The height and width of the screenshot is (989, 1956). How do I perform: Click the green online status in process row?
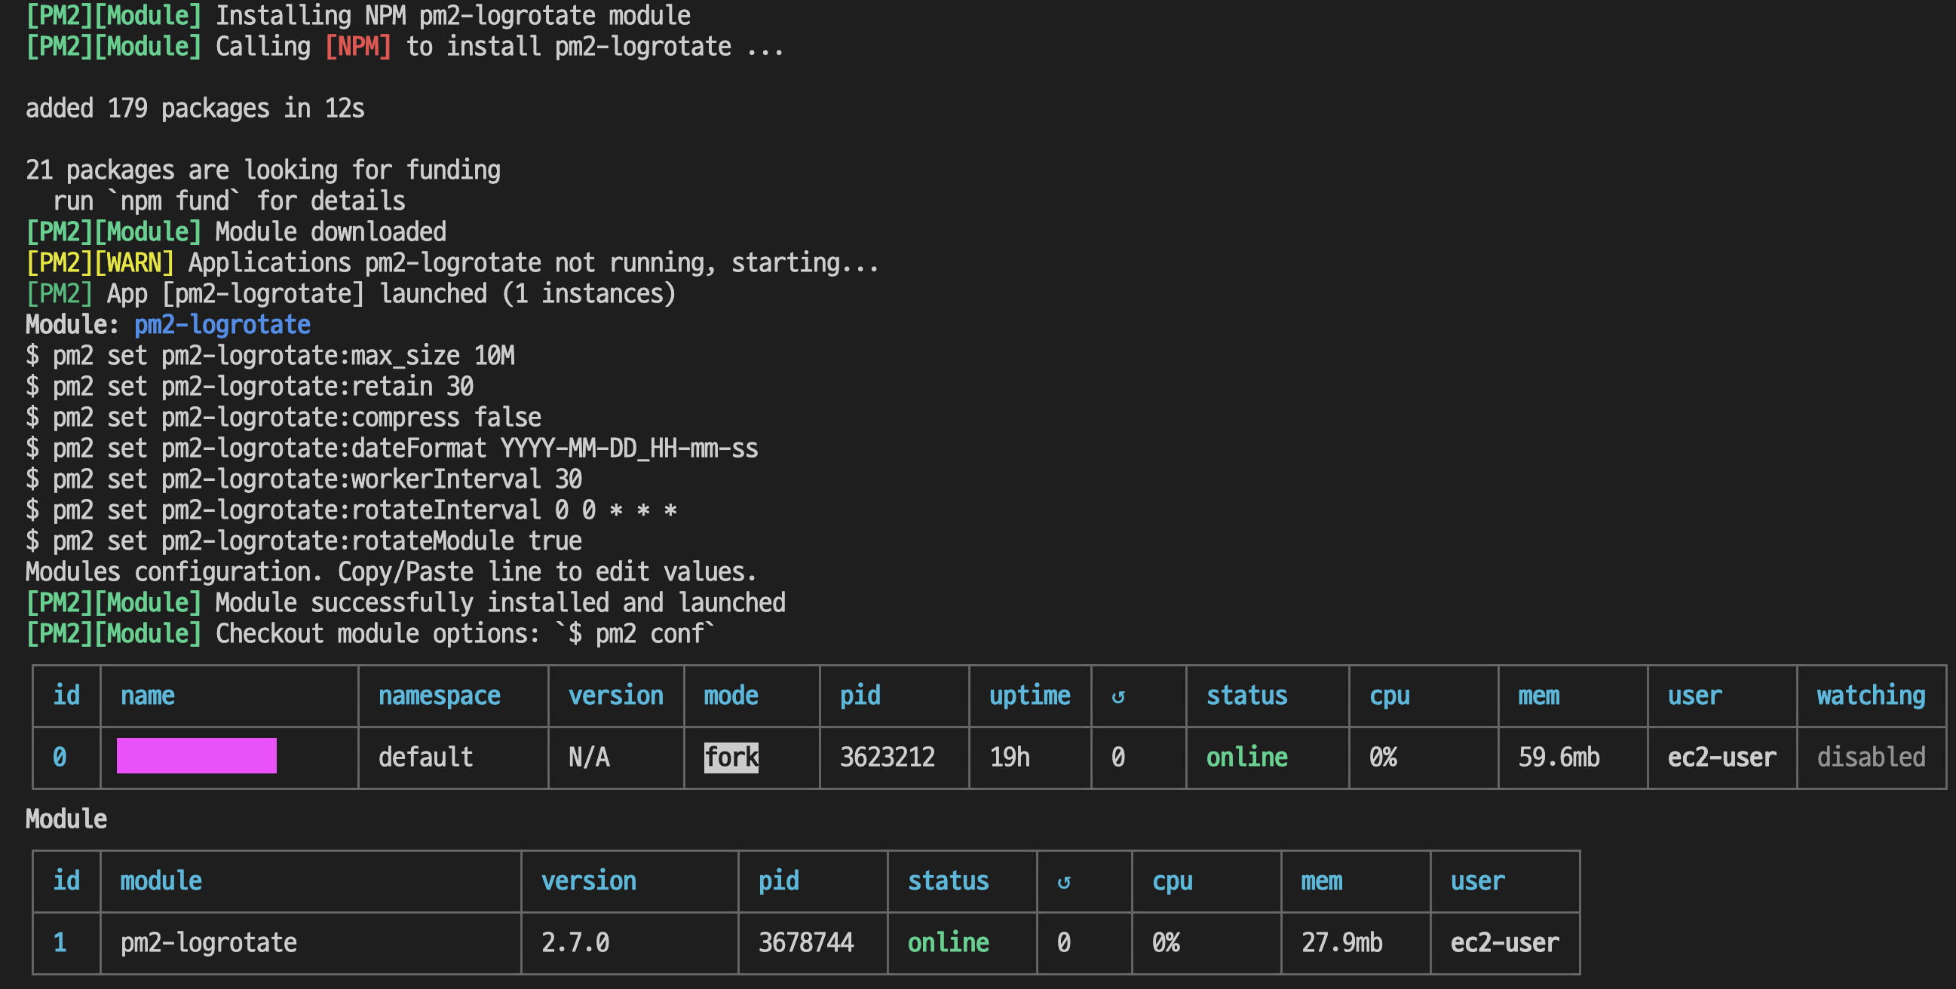click(x=1246, y=757)
